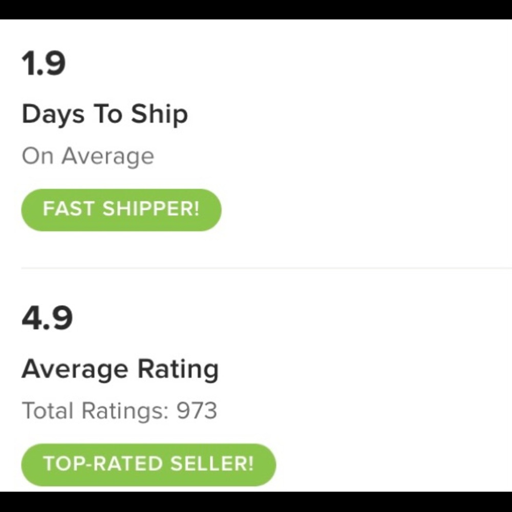Click the word SELLER! on the badge
This screenshot has height=512, width=512.
[x=211, y=464]
